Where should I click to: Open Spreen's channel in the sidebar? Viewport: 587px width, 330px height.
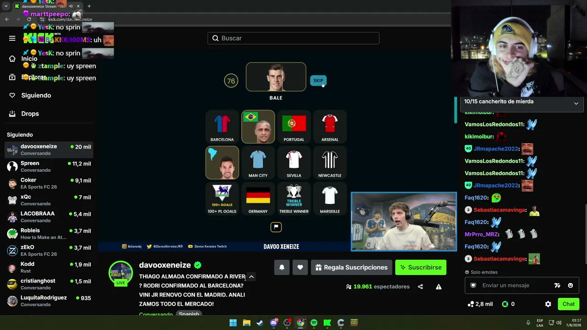pos(49,166)
